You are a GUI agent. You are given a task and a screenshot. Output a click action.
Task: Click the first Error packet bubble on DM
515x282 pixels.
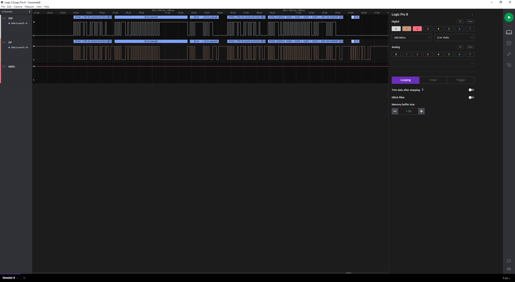pos(151,17)
